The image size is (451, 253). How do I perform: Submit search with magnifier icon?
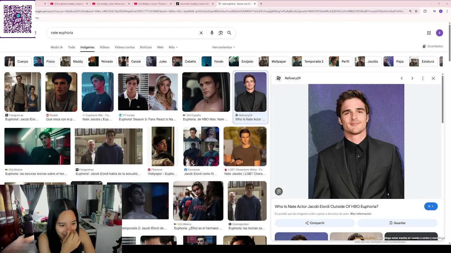tap(229, 33)
